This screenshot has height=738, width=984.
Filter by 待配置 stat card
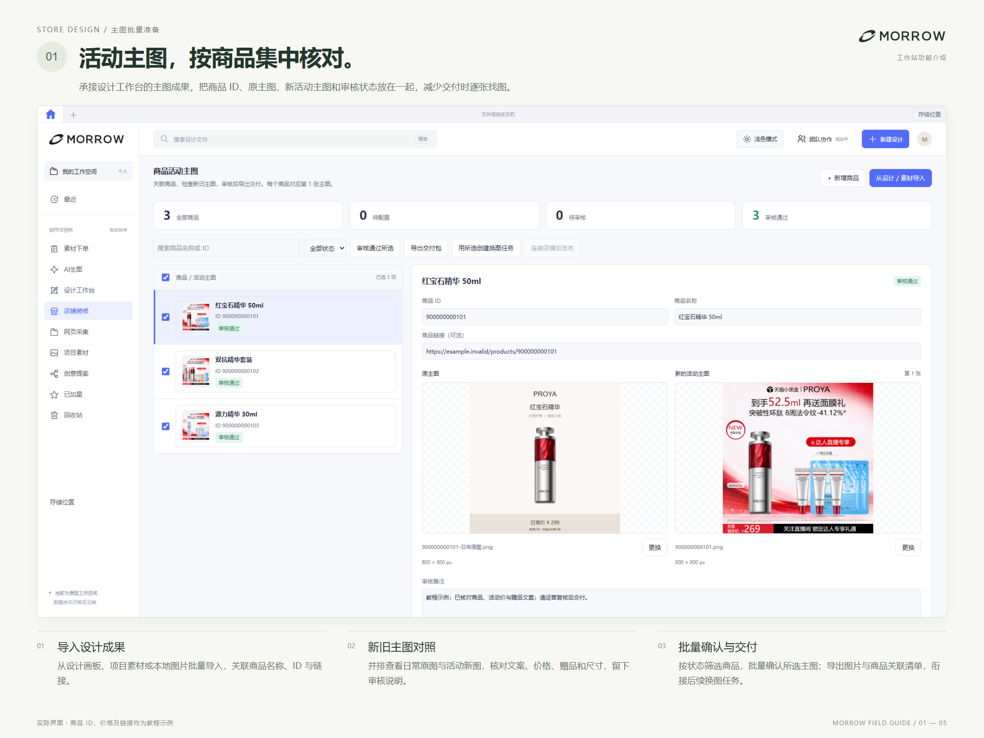(444, 215)
